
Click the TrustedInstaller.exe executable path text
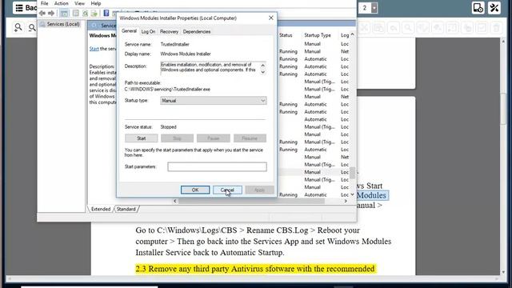click(x=167, y=89)
